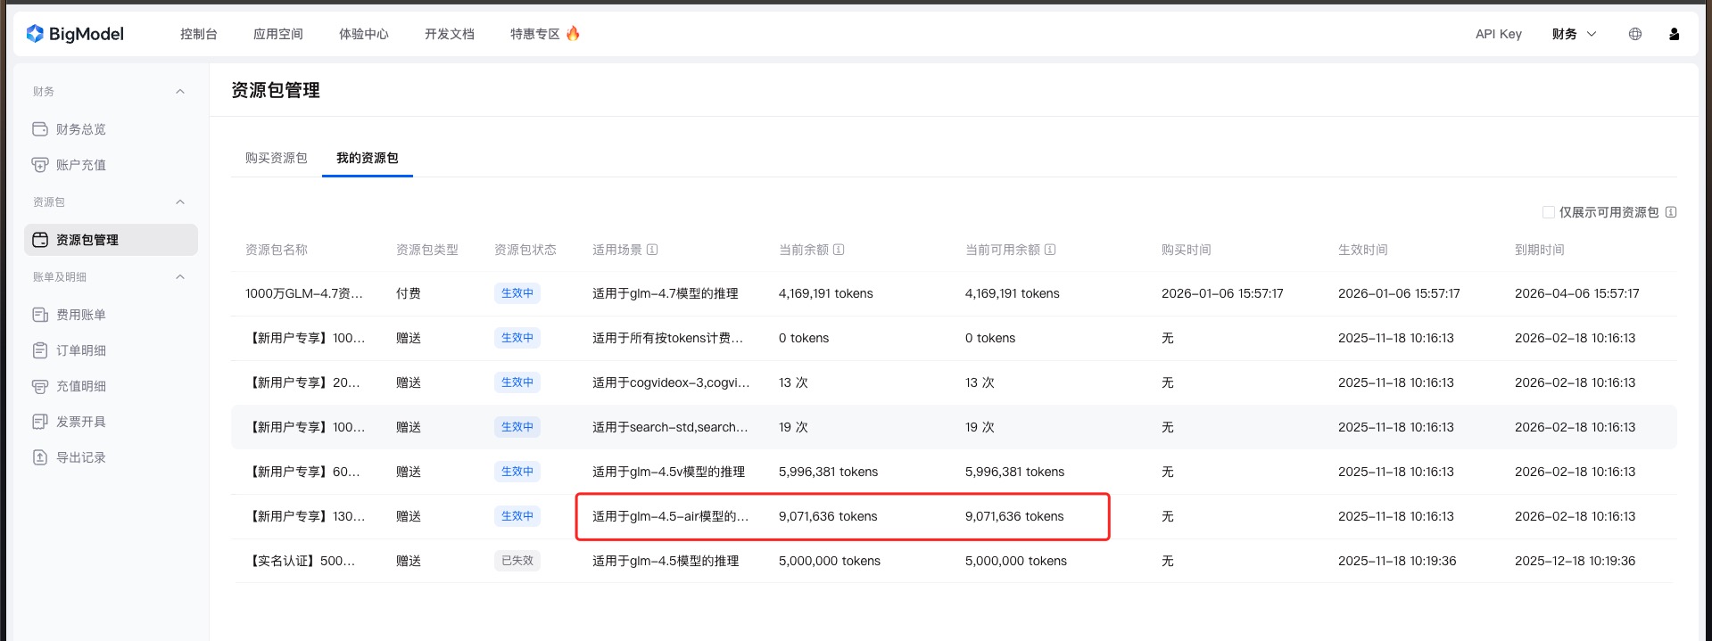Go to 财务总览 in sidebar
1712x641 pixels.
[x=81, y=129]
